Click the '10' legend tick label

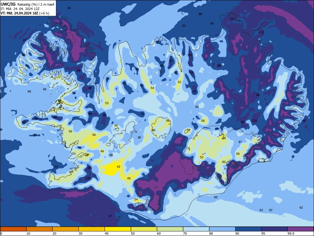point(28,233)
